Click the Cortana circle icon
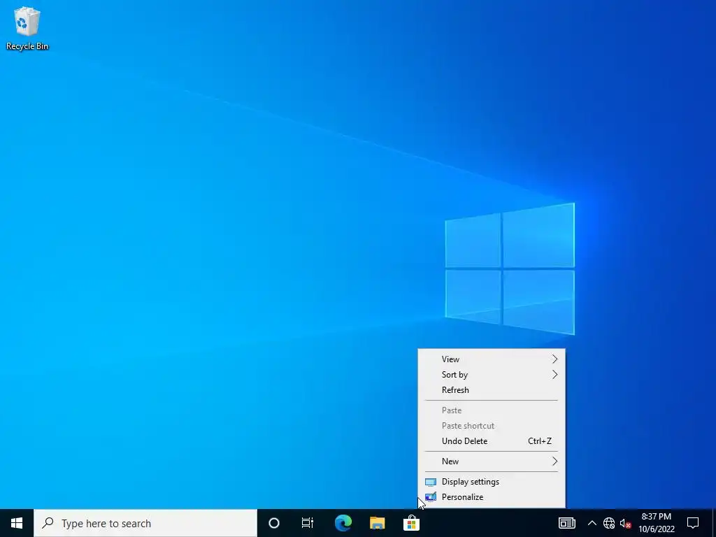The width and height of the screenshot is (716, 537). 273,523
